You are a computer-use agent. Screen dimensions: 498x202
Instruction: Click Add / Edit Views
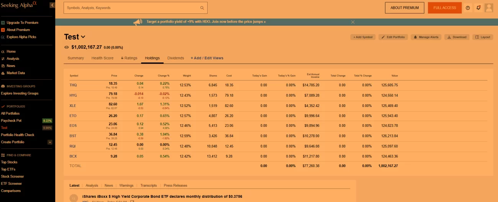207,58
